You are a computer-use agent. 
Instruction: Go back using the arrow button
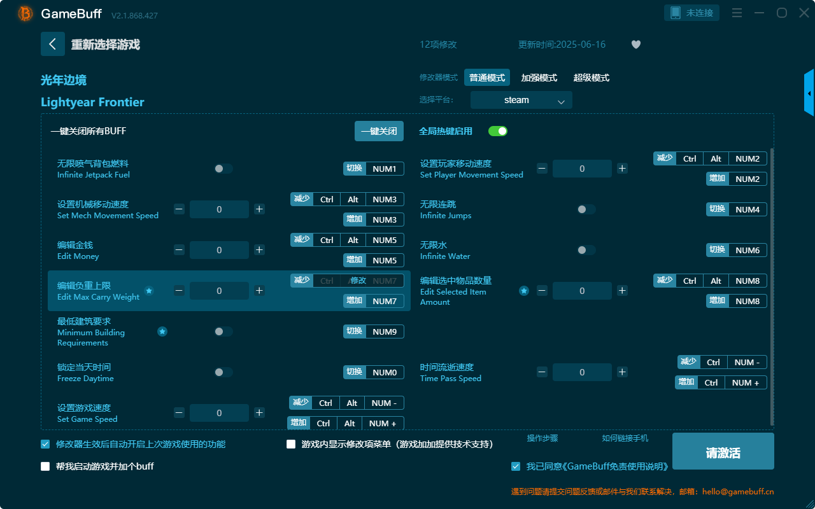pos(53,44)
